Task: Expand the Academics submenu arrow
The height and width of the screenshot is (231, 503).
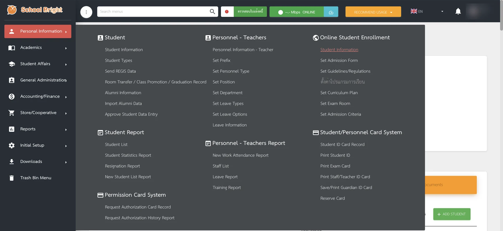Action: 66,48
